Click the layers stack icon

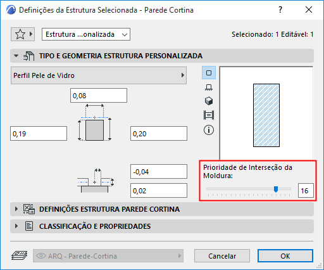tap(19, 255)
